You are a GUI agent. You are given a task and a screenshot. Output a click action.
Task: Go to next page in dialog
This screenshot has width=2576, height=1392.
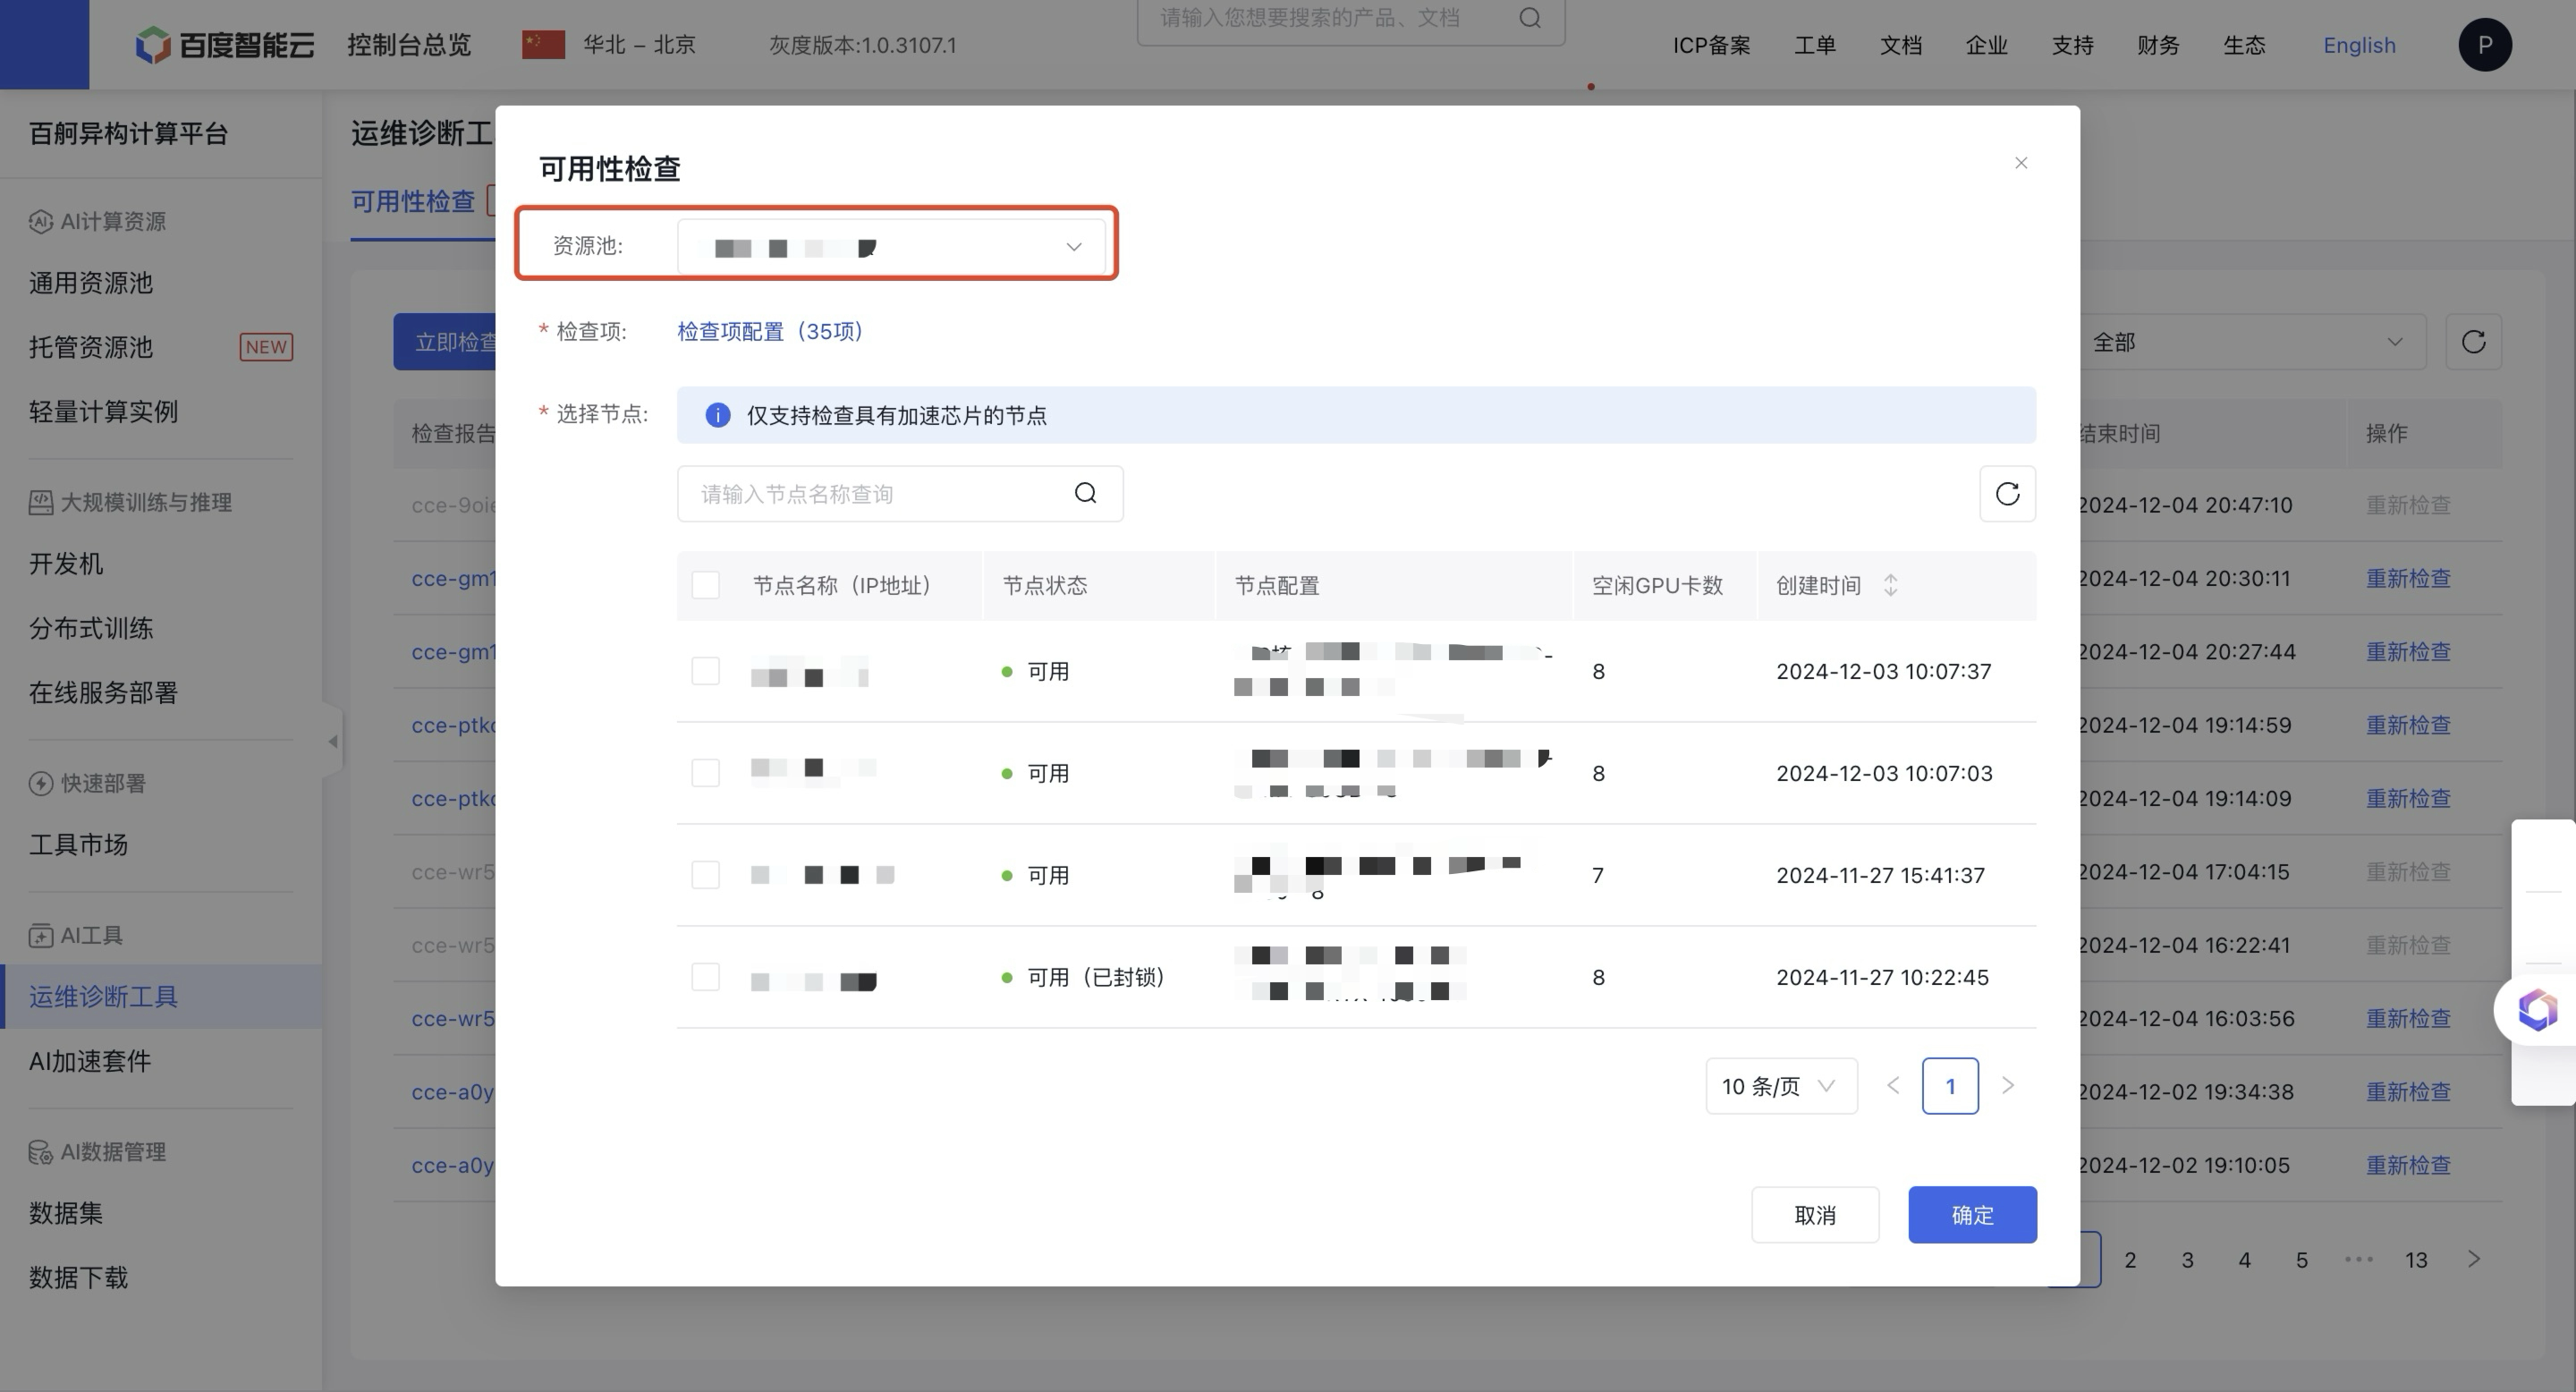2007,1086
